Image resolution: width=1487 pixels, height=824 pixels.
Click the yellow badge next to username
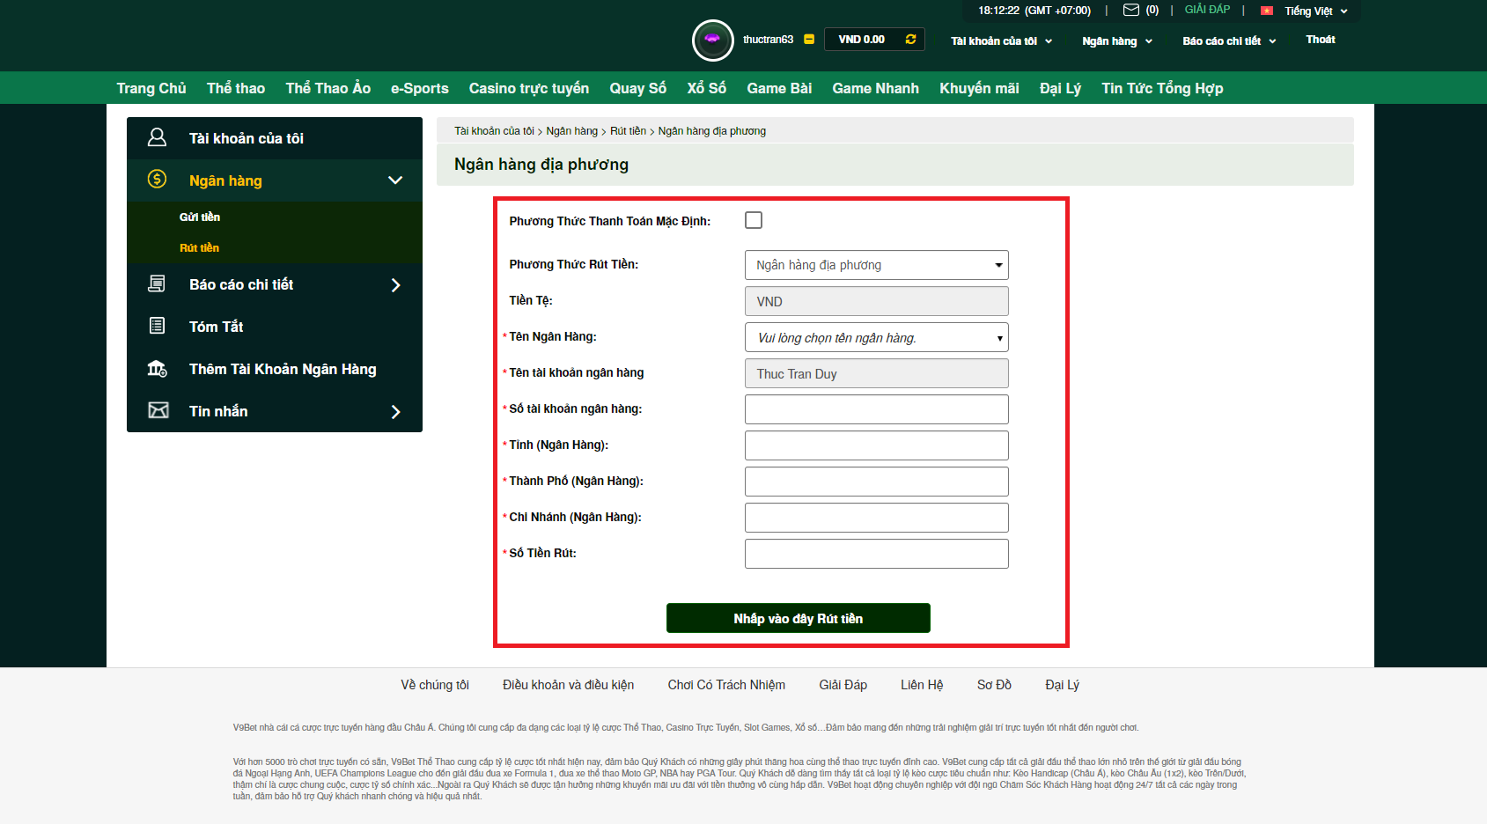point(809,40)
